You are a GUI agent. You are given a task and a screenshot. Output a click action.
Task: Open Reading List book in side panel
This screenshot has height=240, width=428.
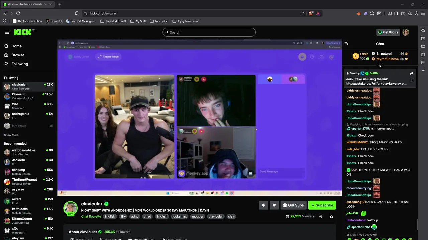[x=423, y=62]
